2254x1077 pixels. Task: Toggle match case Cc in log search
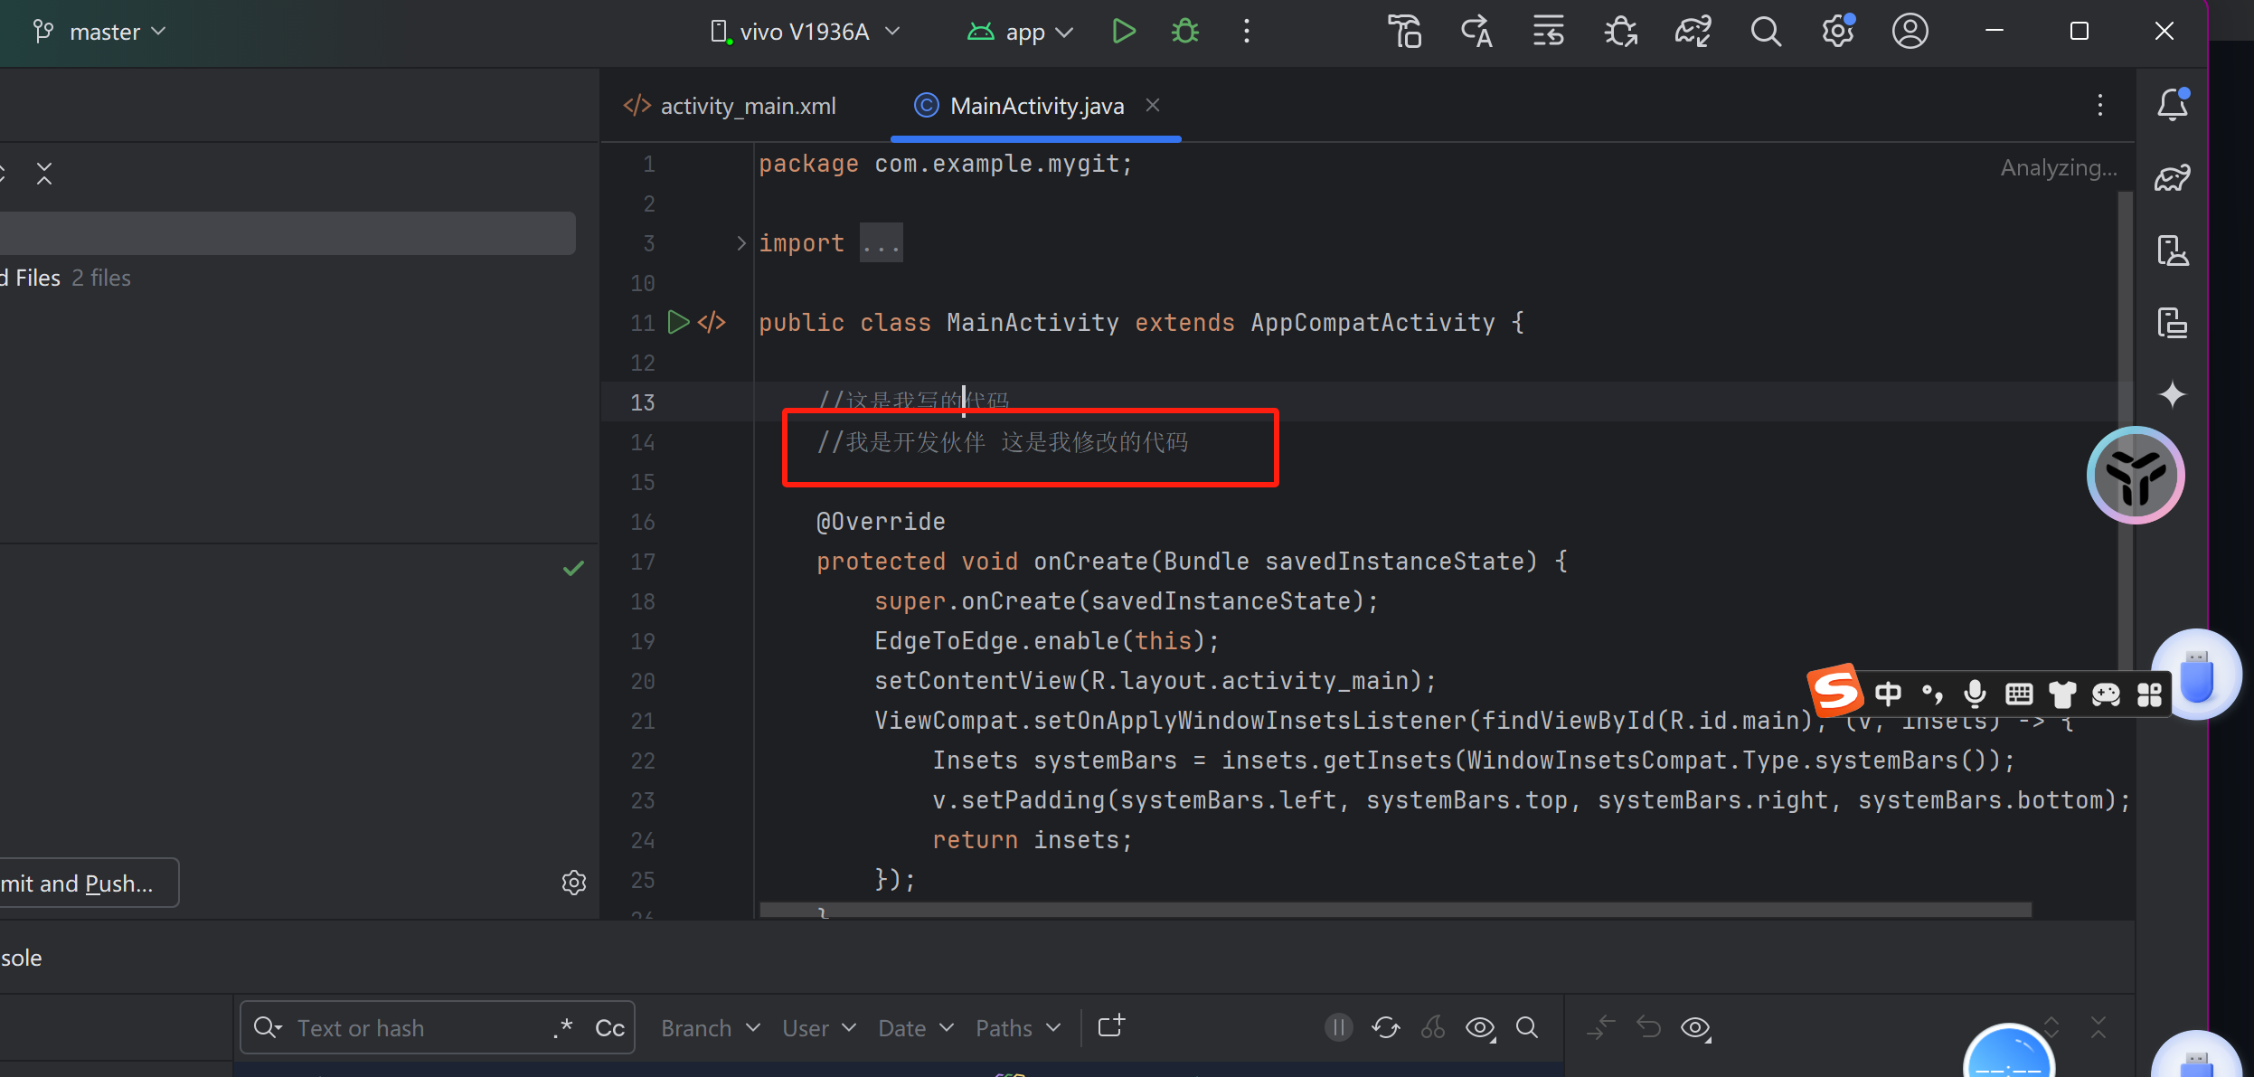[x=610, y=1028]
